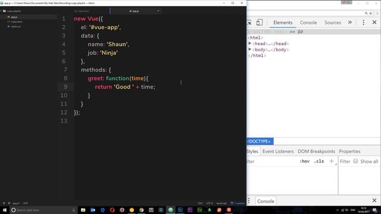Bookmark the page with the star icon
Screen dimensions: 381x214
[370, 13]
